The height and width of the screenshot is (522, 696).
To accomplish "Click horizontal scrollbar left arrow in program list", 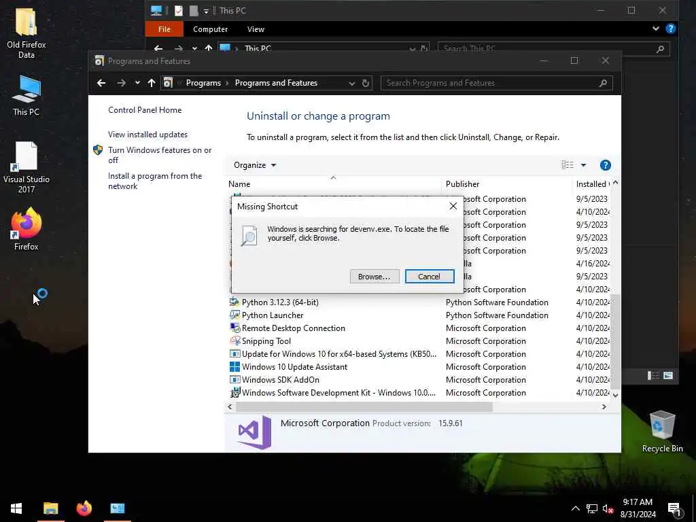I will 230,406.
